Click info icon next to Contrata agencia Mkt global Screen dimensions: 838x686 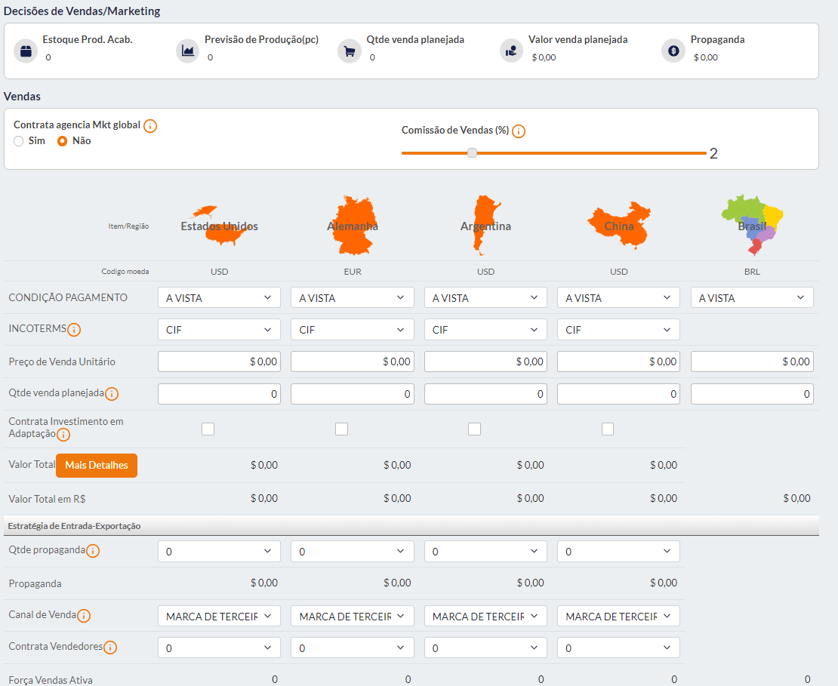coord(150,126)
